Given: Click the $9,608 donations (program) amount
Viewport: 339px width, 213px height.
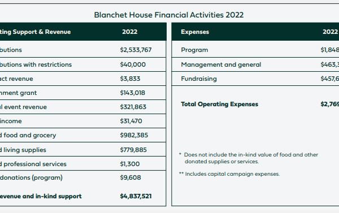Looking at the screenshot, I should pyautogui.click(x=131, y=177).
